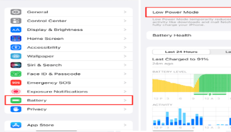Open the Control Center label
Screen dimensions: 231x132
[47, 21]
